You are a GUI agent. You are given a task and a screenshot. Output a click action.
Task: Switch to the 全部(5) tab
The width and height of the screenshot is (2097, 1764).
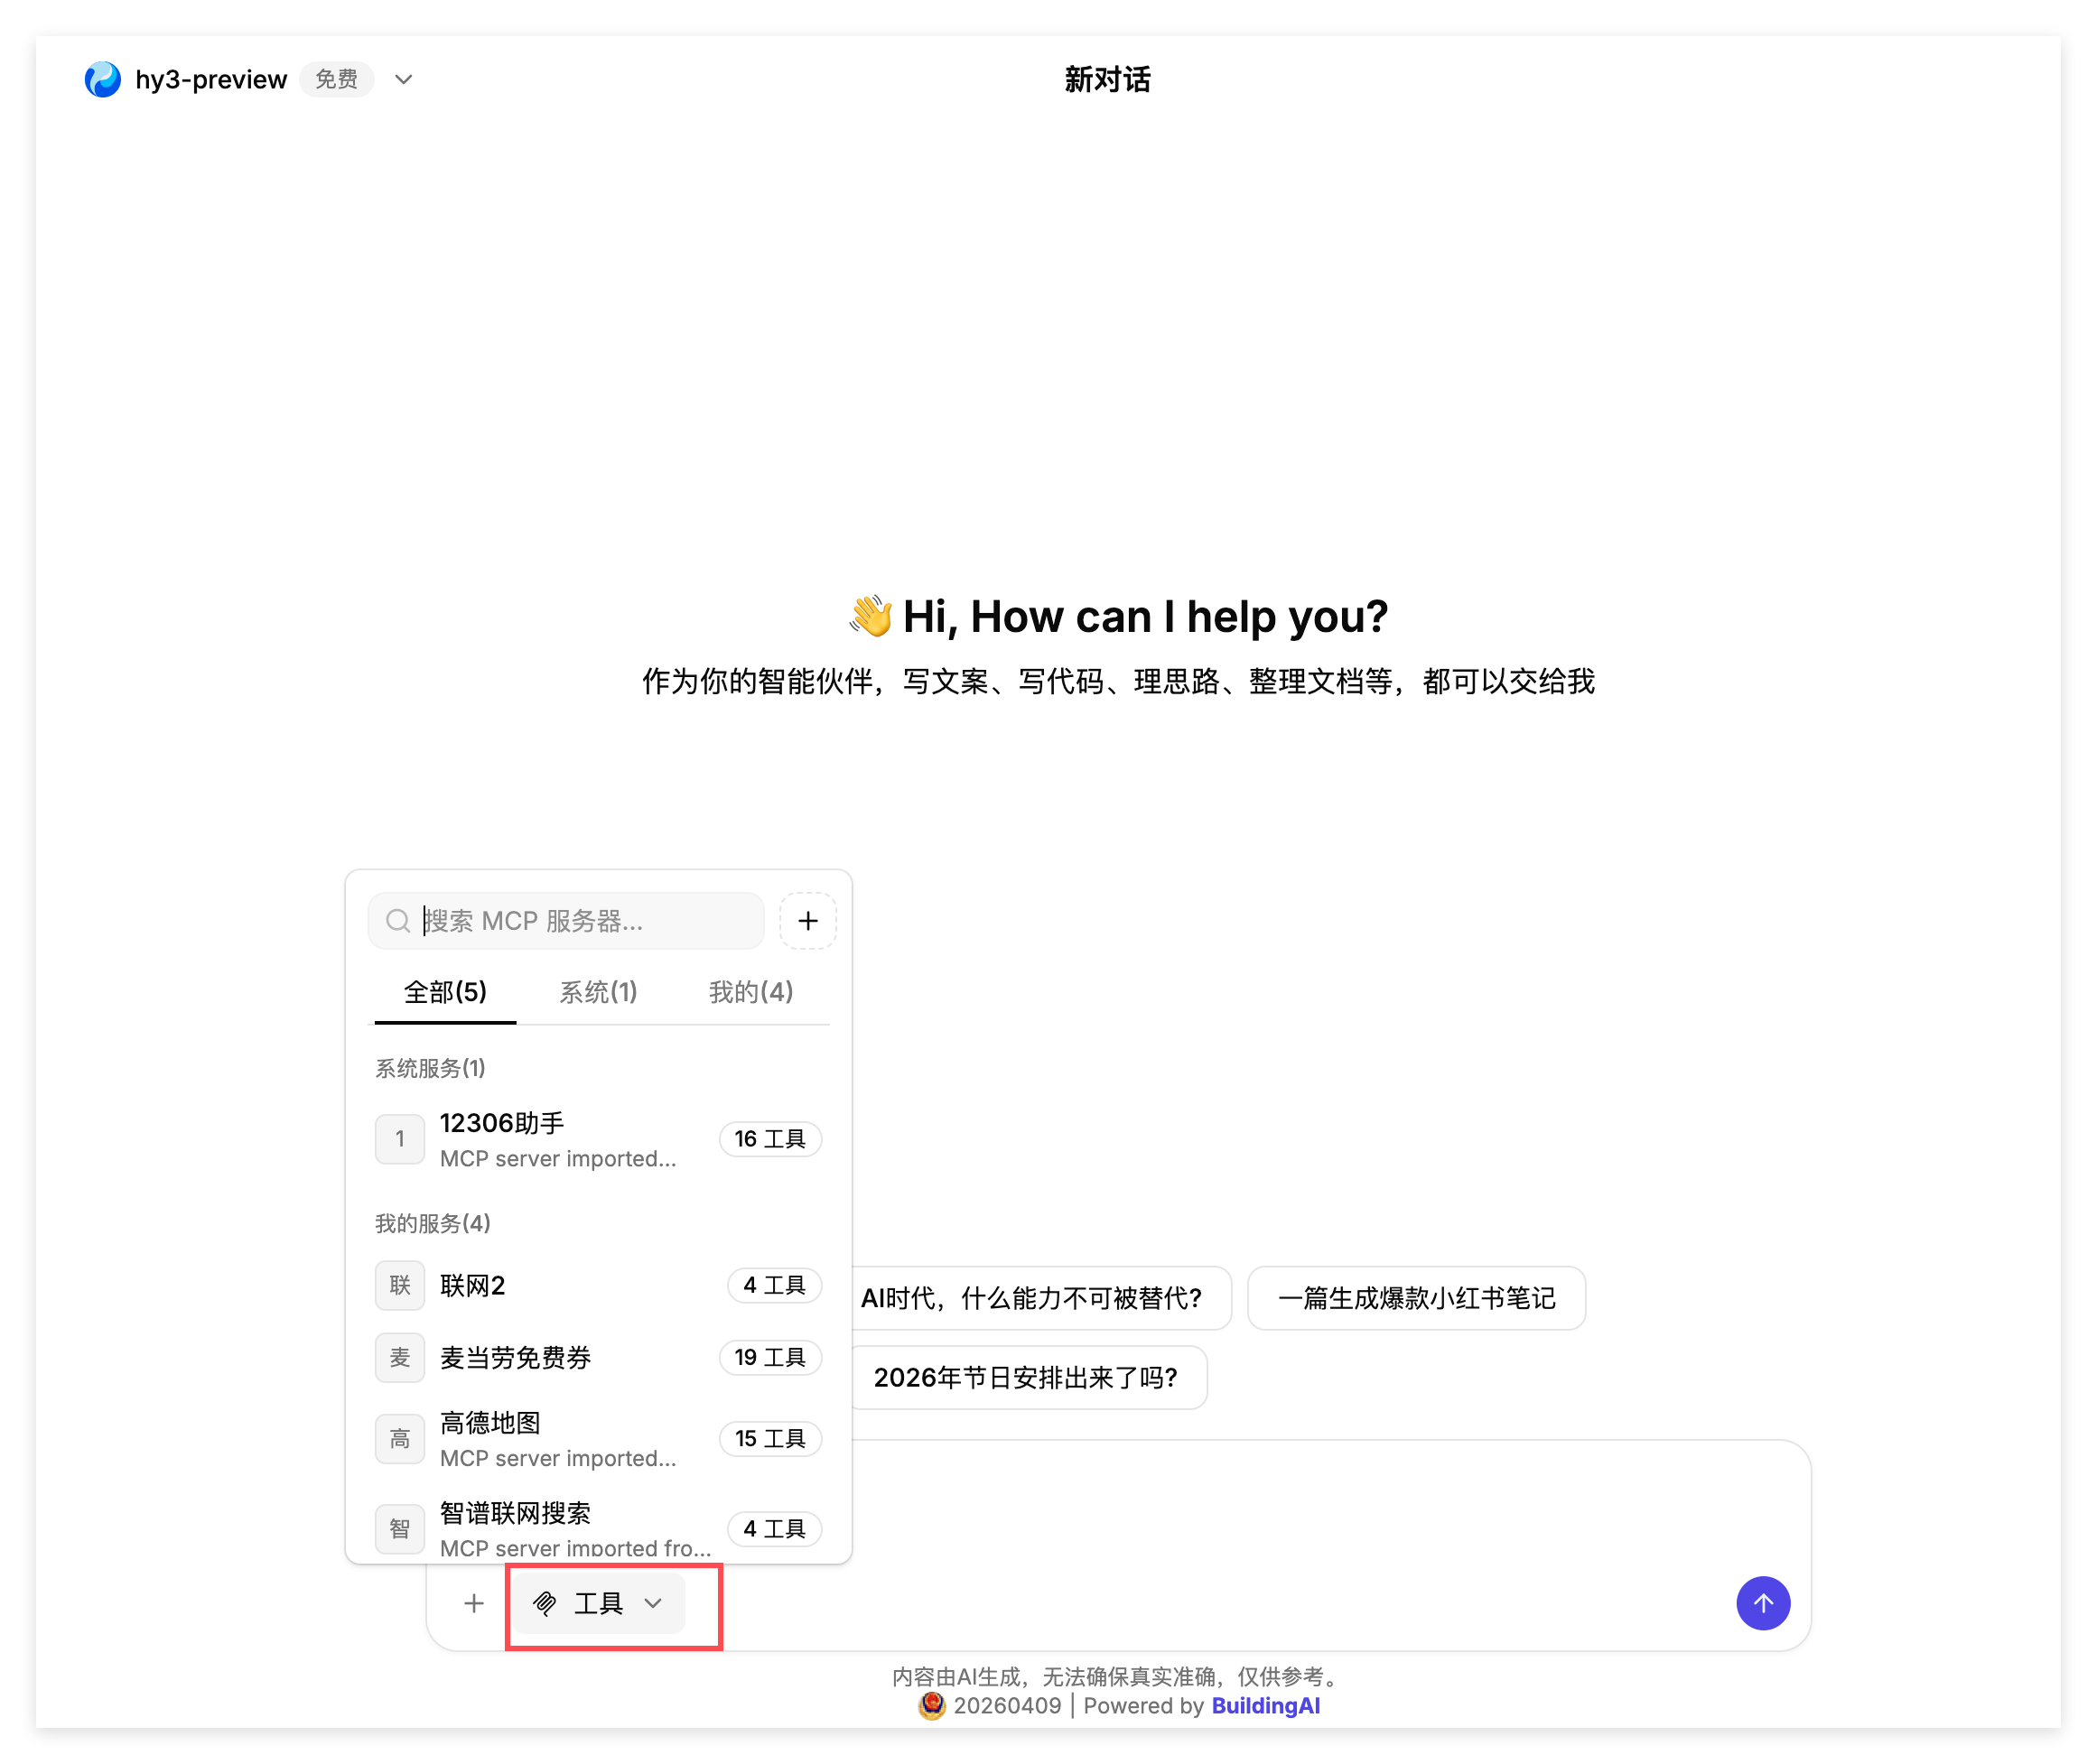445,992
